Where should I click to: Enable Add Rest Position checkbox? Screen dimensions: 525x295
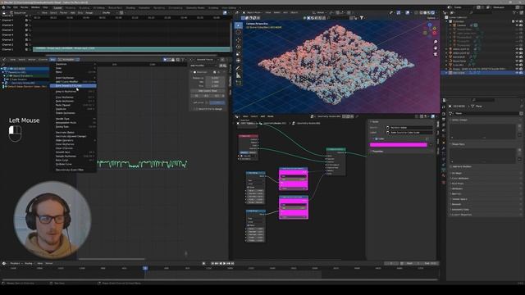[x=451, y=166]
